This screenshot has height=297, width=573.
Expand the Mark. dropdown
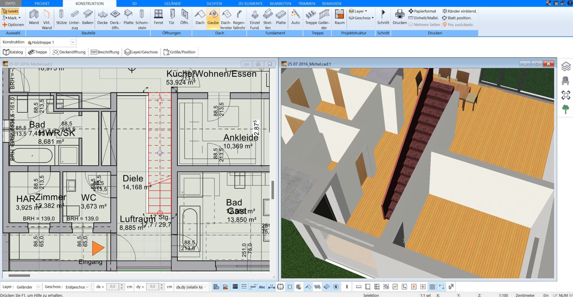pyautogui.click(x=11, y=18)
